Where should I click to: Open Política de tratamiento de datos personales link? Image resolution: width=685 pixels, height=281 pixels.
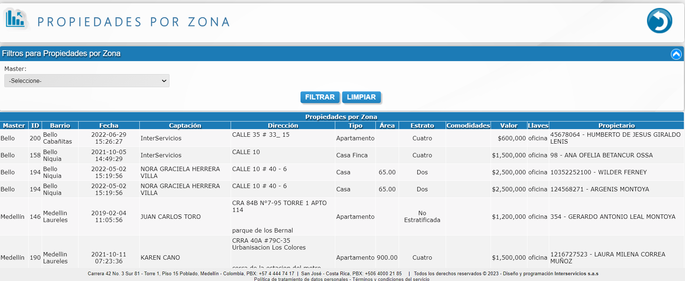(x=301, y=279)
